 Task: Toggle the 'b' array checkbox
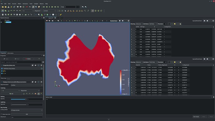pos(2,73)
